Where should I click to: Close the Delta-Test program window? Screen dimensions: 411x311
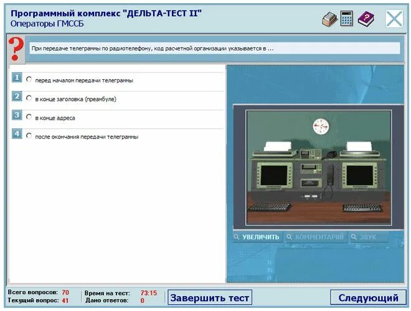394,19
